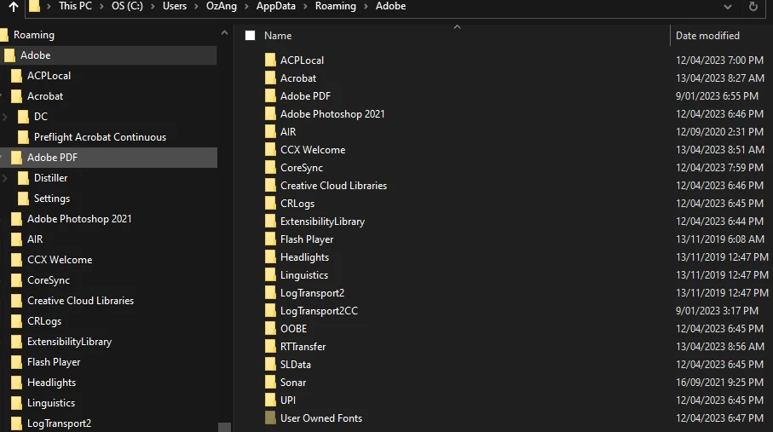The height and width of the screenshot is (432, 773).
Task: Select Adobe PDF in the navigation tree
Action: tap(52, 158)
